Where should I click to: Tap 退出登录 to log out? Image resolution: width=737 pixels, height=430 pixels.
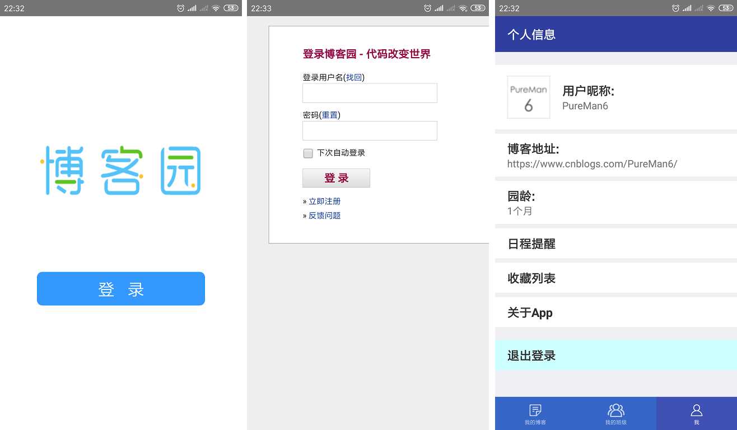tap(616, 355)
